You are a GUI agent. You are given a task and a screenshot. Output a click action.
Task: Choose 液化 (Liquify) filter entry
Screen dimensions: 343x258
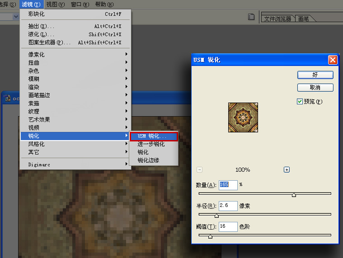point(75,34)
